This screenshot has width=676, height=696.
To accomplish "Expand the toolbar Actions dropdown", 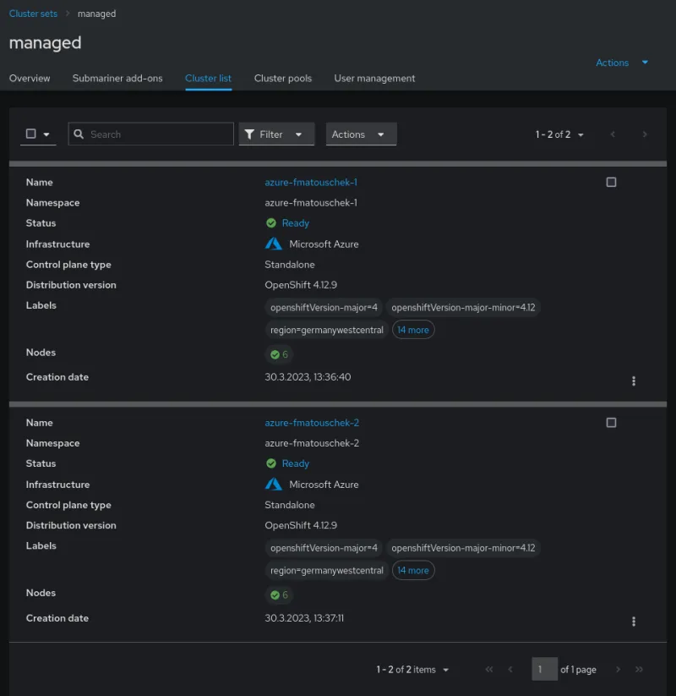I will click(361, 134).
